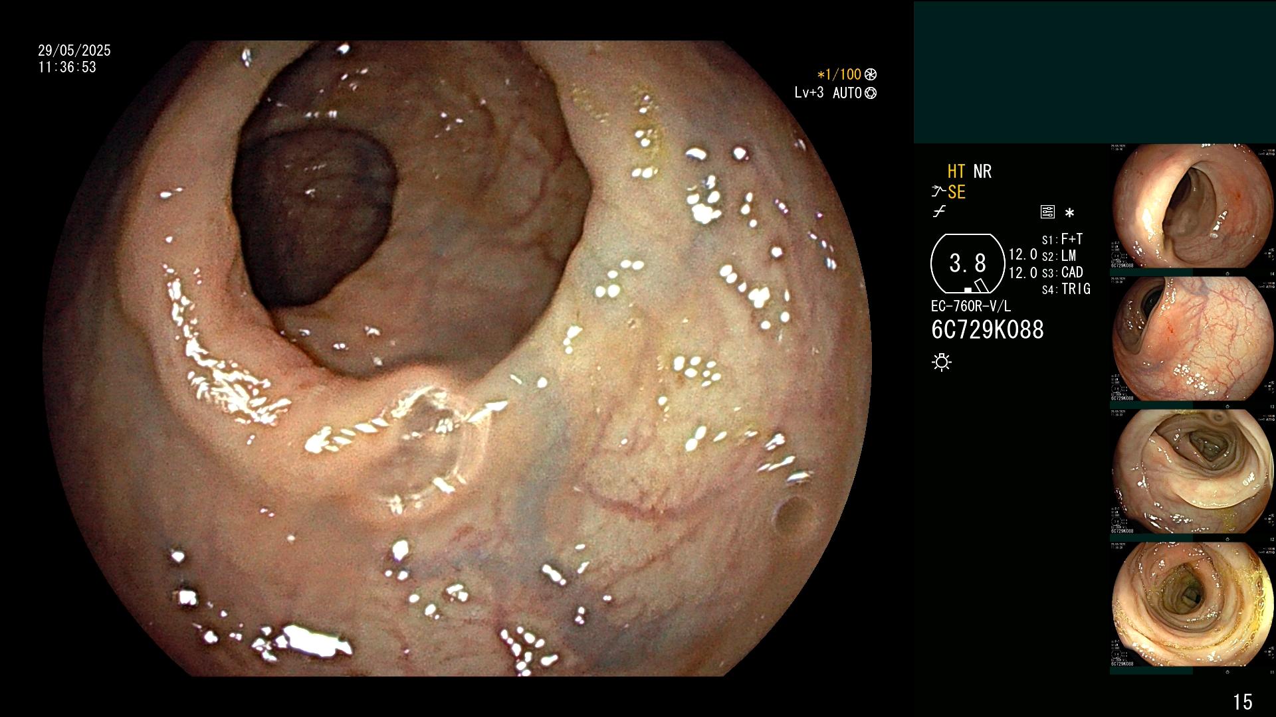Click the serial number 6C729K088
Screen dimensions: 1276x717
click(988, 330)
